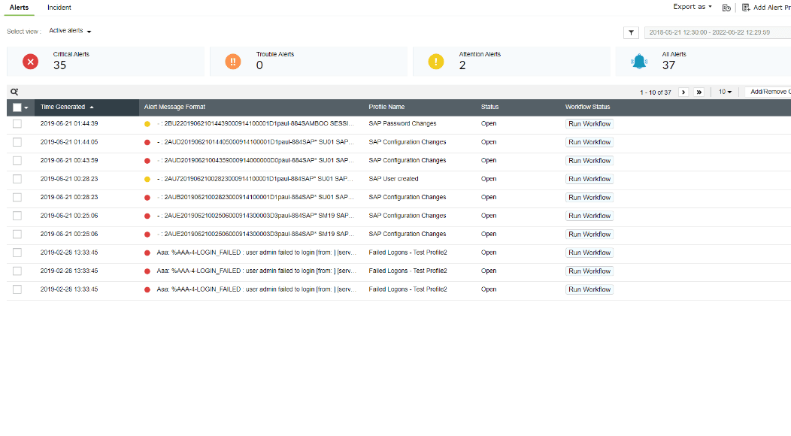791x436 pixels.
Task: Check the SAP User created alert row
Action: coord(17,179)
